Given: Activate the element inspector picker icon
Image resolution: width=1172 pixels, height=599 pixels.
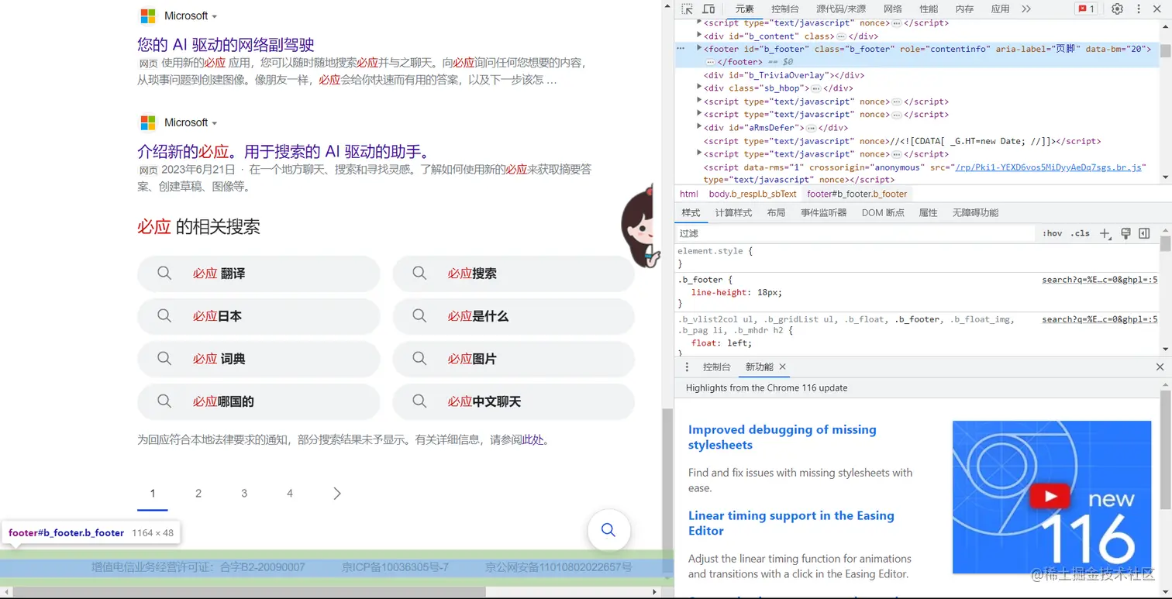Looking at the screenshot, I should [x=688, y=9].
